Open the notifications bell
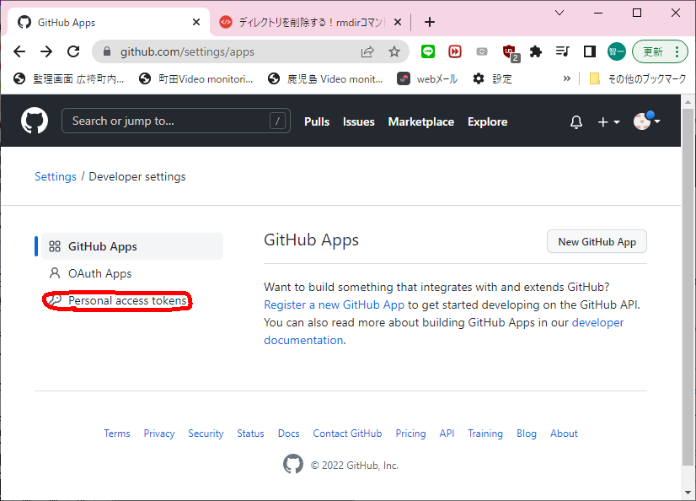 pyautogui.click(x=576, y=121)
